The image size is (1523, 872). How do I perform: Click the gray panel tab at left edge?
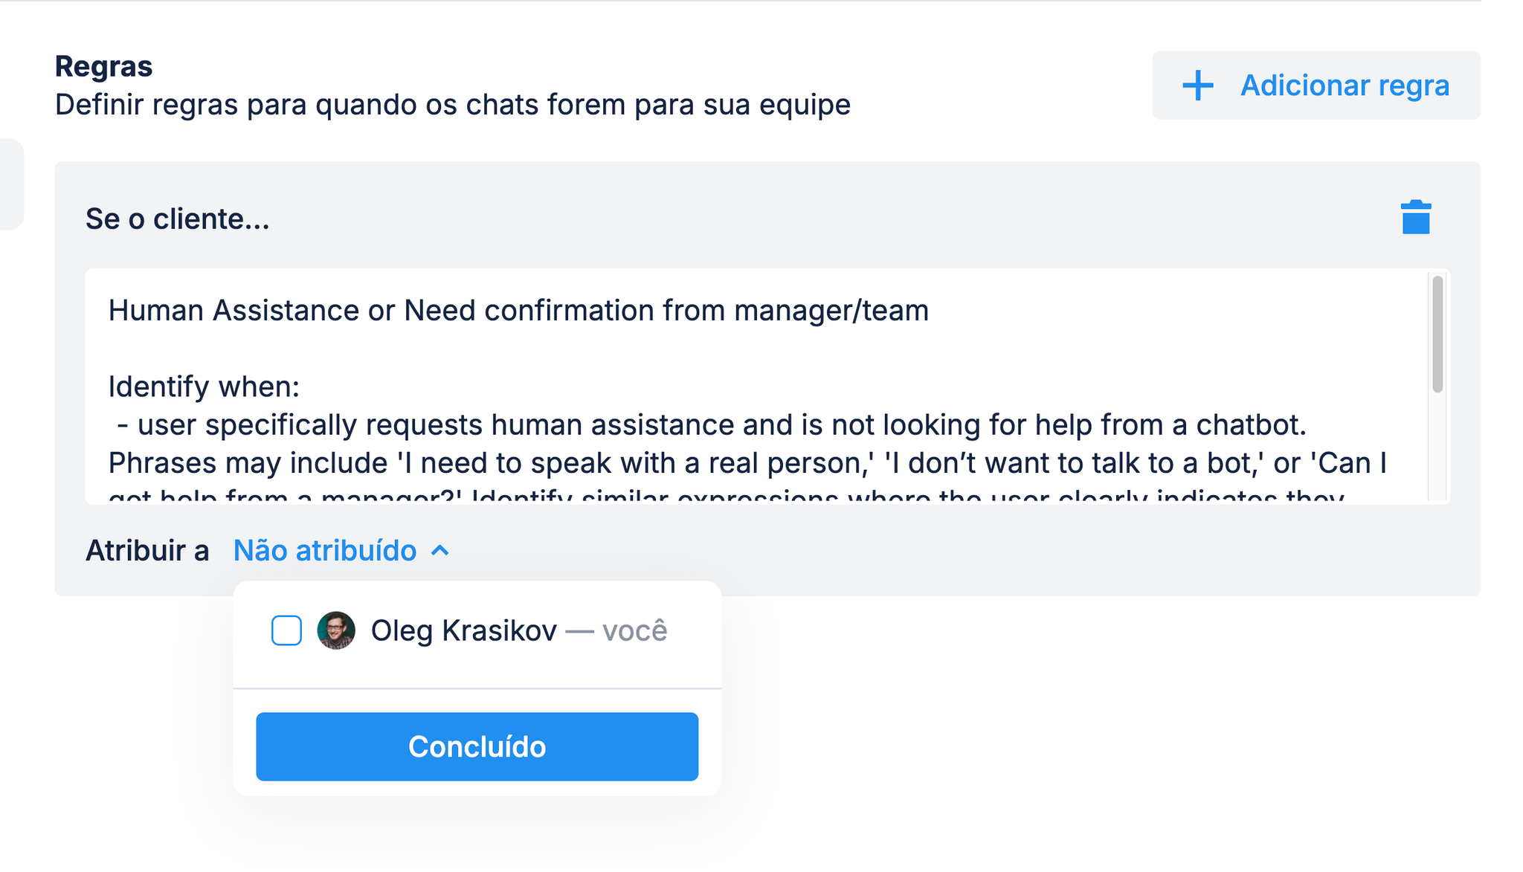pos(11,184)
